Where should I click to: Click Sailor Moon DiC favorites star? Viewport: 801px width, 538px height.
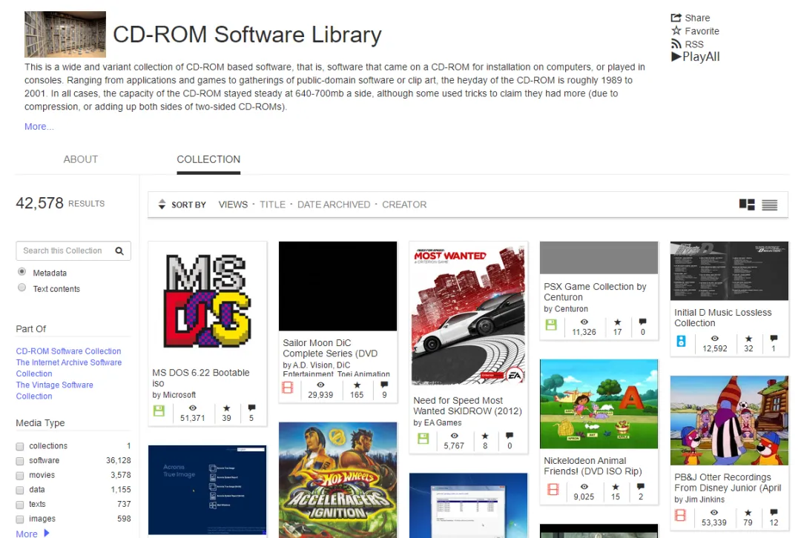tap(357, 385)
